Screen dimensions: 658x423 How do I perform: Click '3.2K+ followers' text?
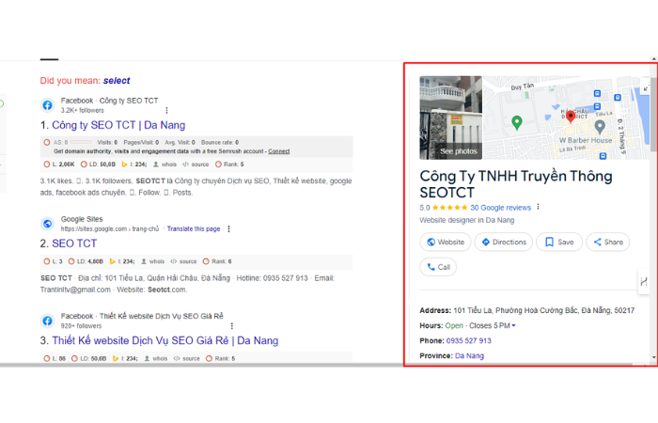click(x=83, y=110)
